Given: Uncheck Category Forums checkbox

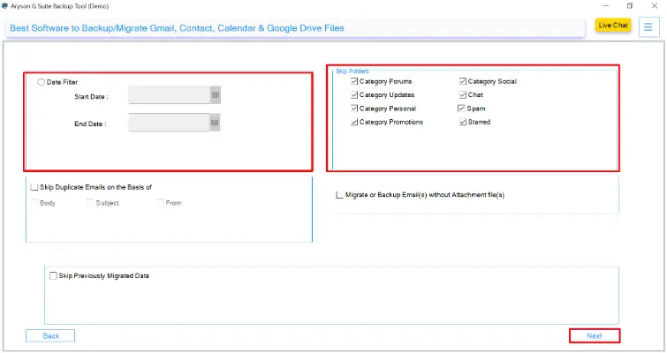Looking at the screenshot, I should click(354, 81).
